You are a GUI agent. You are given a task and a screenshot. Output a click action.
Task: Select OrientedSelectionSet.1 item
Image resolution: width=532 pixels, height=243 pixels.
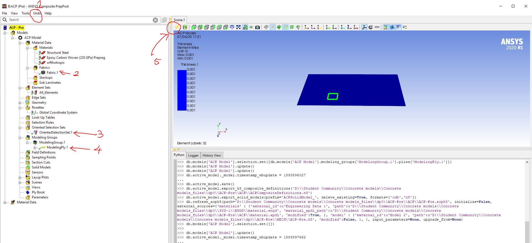56,132
